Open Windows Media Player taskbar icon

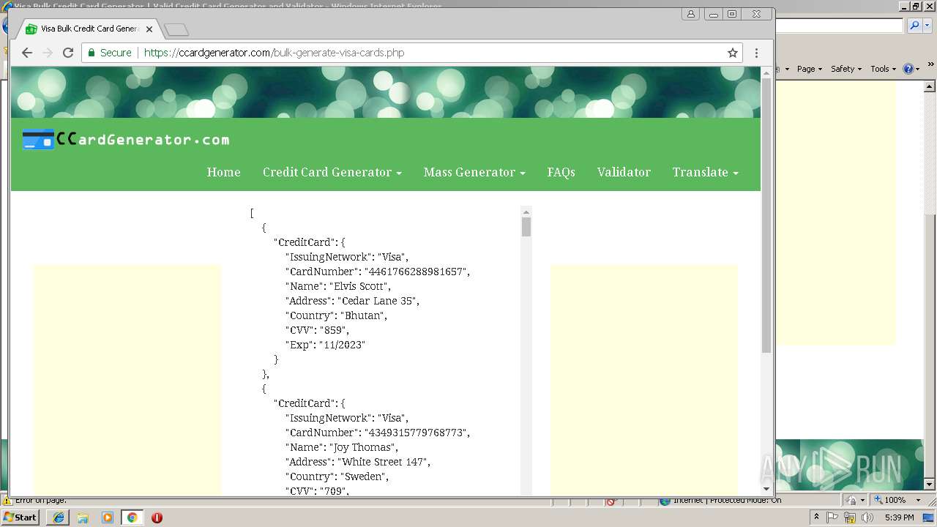pyautogui.click(x=108, y=517)
